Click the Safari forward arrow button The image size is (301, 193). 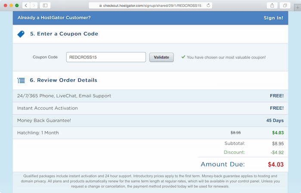pyautogui.click(x=34, y=5)
